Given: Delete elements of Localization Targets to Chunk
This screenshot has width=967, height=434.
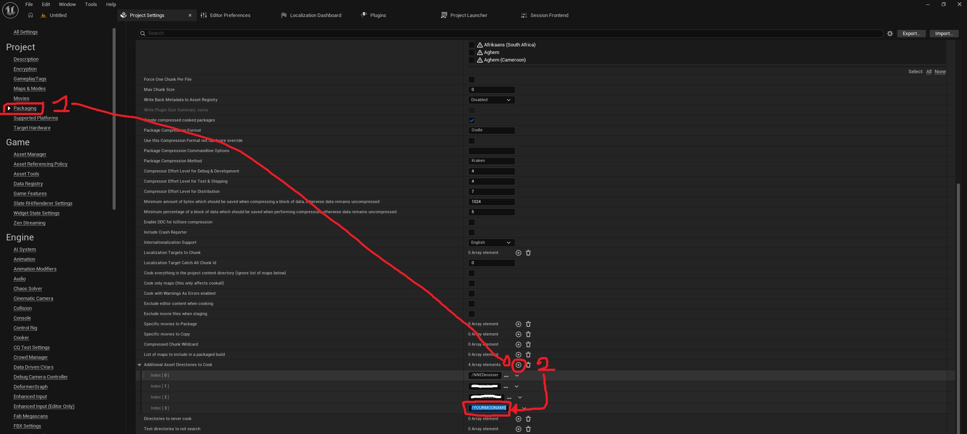Looking at the screenshot, I should click(528, 253).
